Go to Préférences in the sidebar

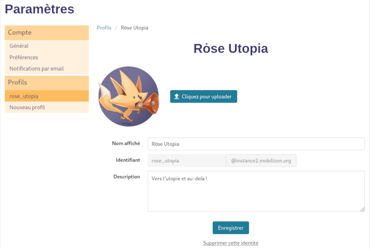[x=24, y=57]
